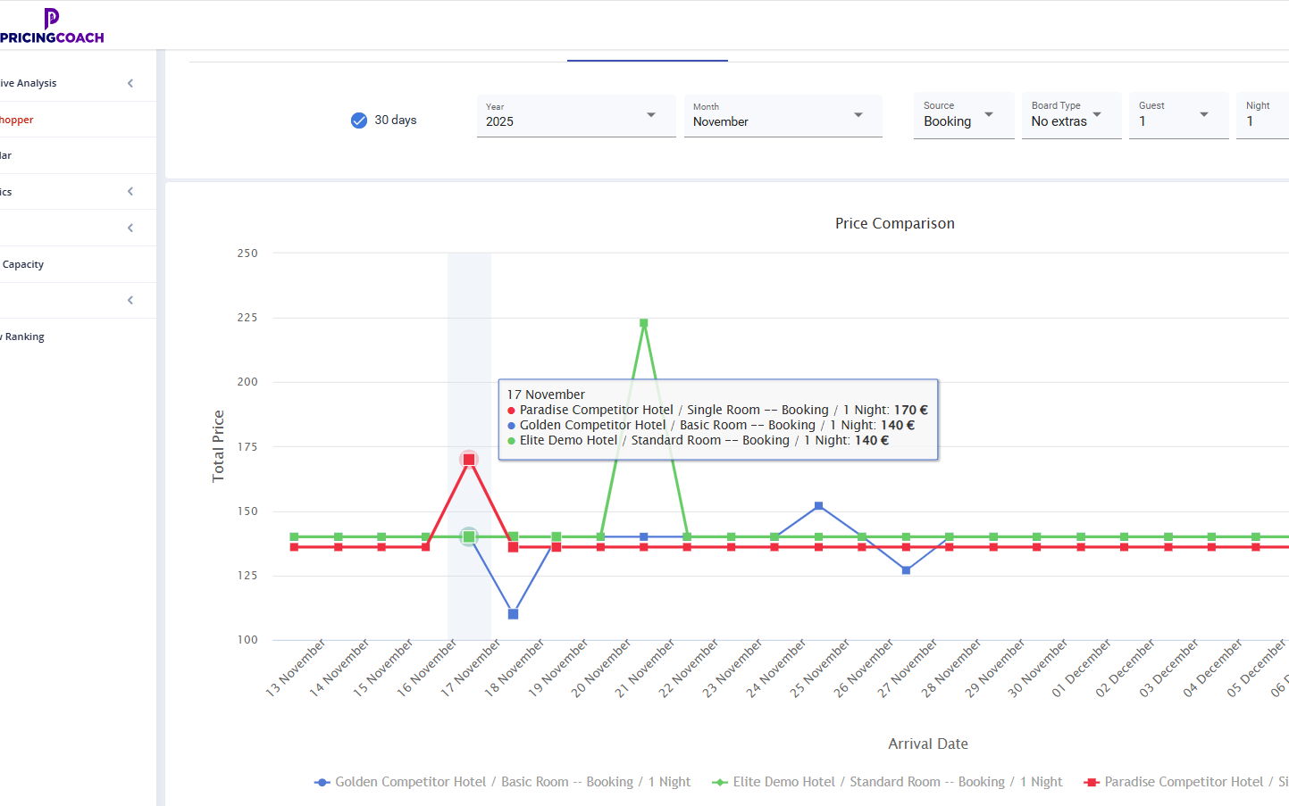Click the blue Golden peak marker on 25 November
Viewport: 1289px width, 806px height.
pyautogui.click(x=818, y=506)
